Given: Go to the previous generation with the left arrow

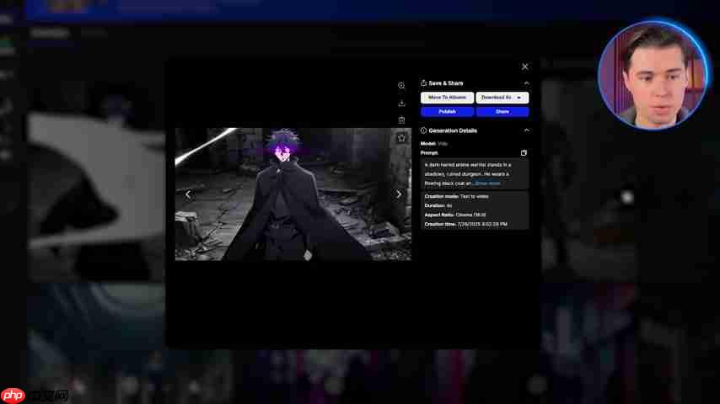Looking at the screenshot, I should pos(188,194).
